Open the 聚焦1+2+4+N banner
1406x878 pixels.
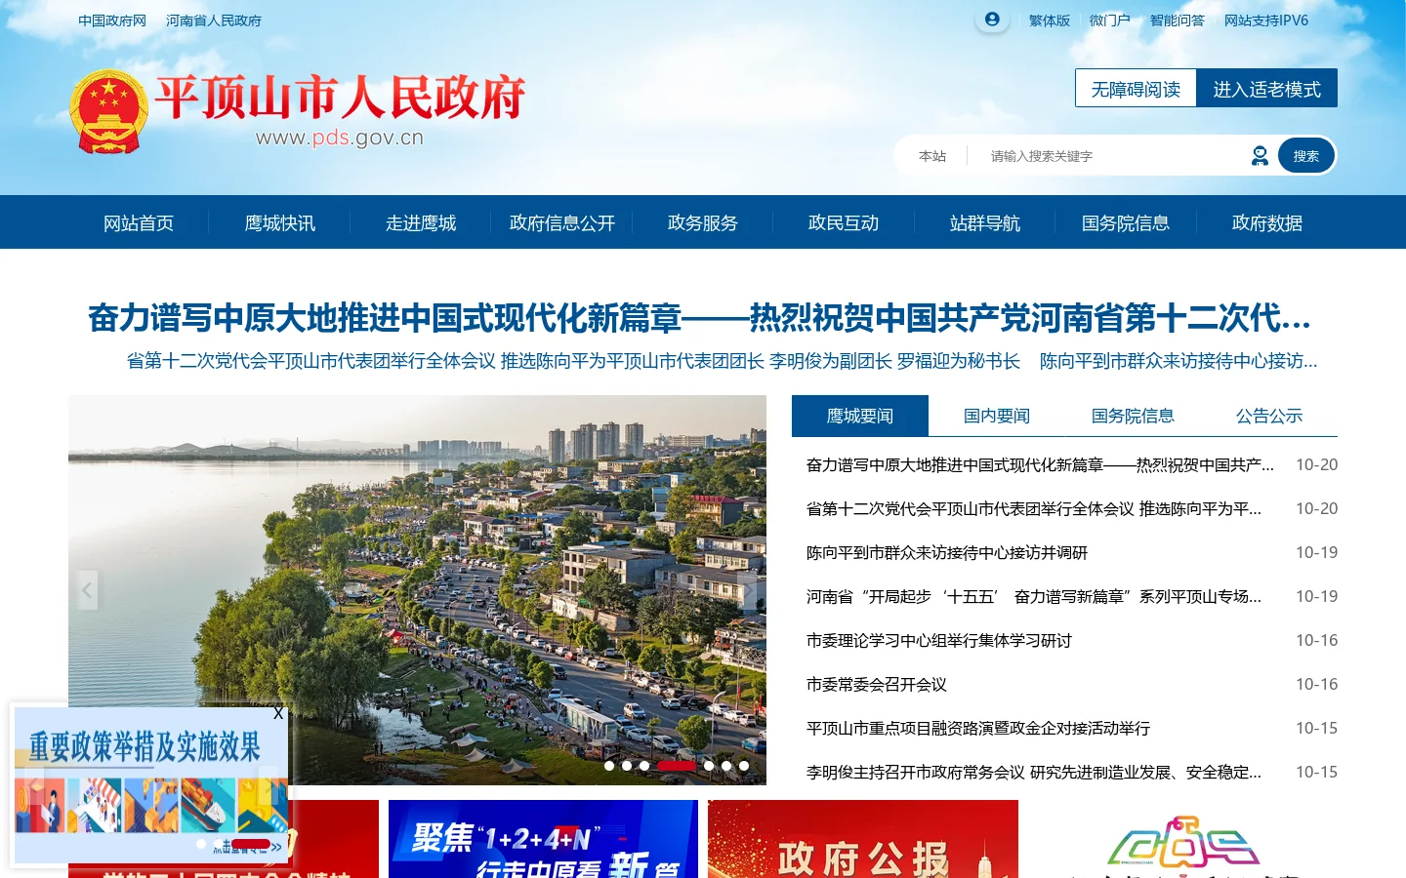click(543, 839)
